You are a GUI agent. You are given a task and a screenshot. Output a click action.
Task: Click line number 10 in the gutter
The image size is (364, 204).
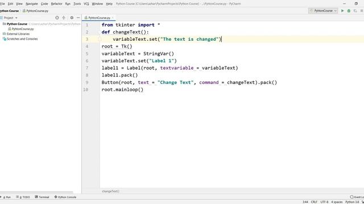pyautogui.click(x=86, y=90)
